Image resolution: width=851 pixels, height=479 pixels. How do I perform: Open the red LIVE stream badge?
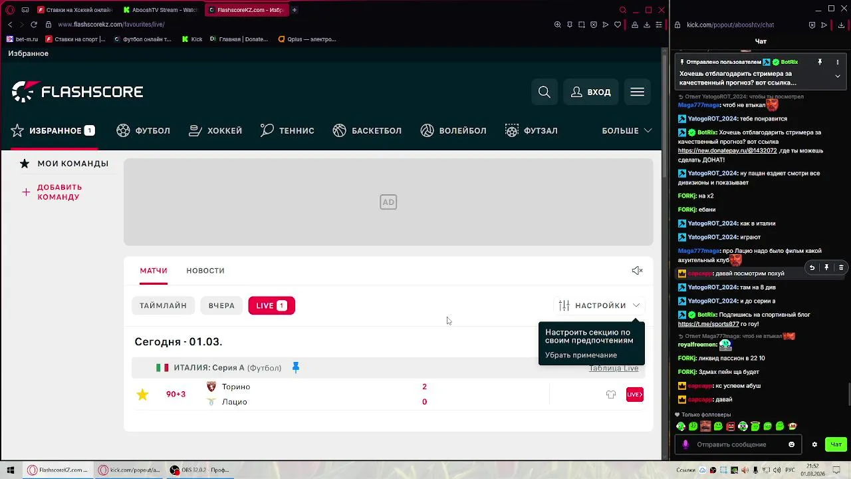tap(635, 395)
